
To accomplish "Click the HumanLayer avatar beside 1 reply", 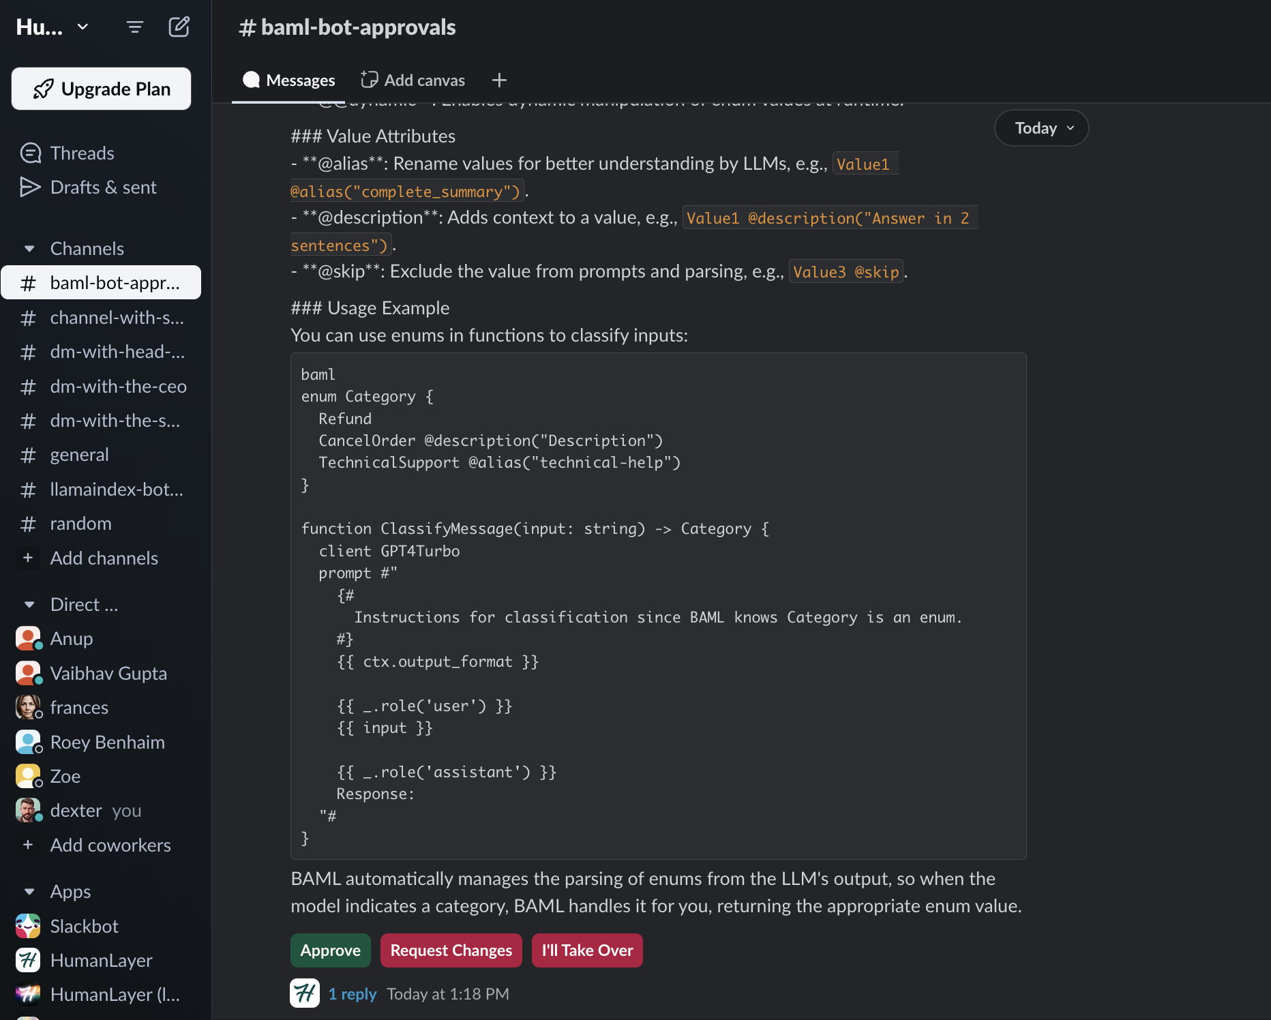I will coord(305,993).
